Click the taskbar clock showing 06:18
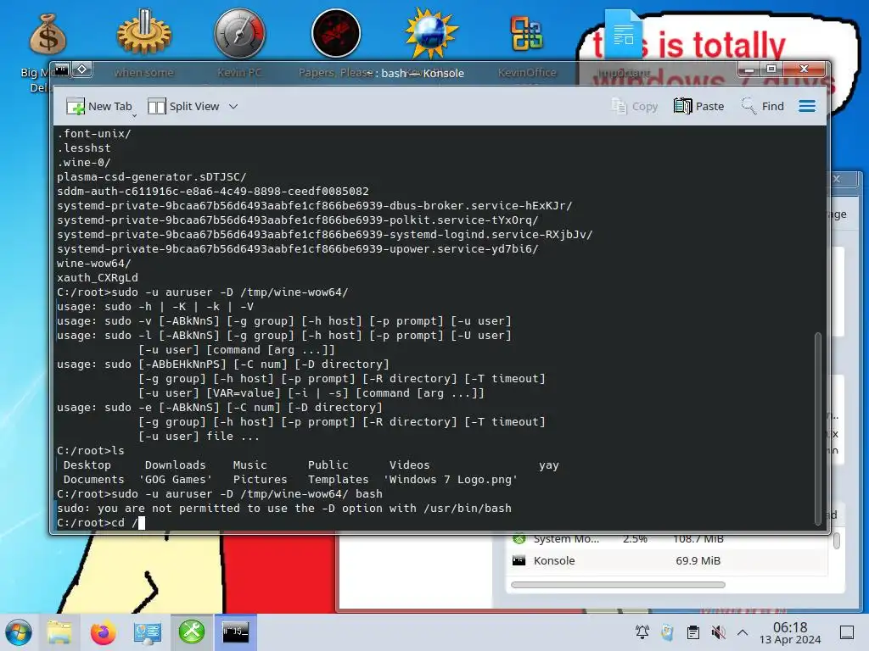 790,632
